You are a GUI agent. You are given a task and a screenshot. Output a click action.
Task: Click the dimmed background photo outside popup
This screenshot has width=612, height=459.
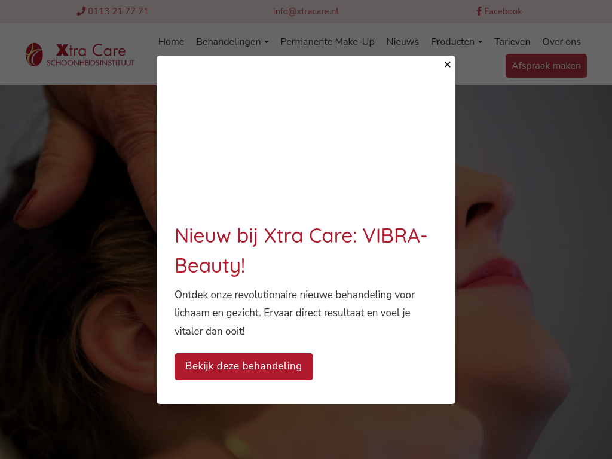(78, 273)
